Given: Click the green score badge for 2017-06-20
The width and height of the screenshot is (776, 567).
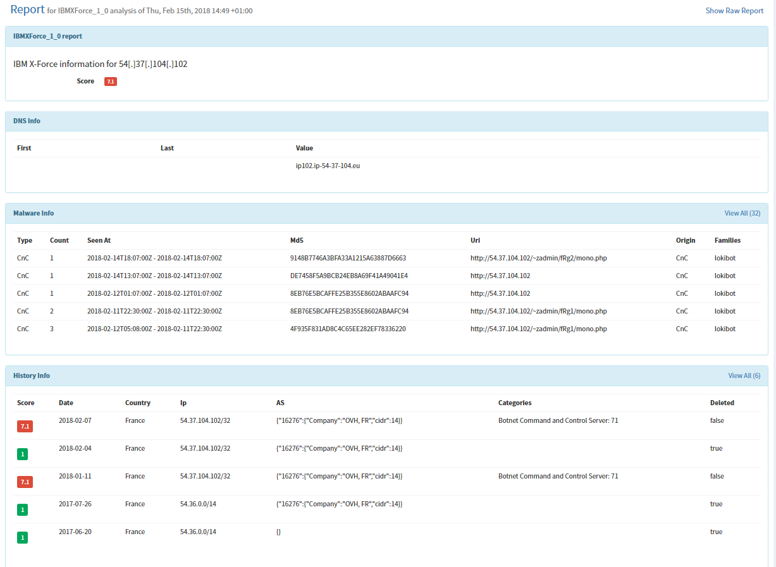Looking at the screenshot, I should click(x=23, y=538).
